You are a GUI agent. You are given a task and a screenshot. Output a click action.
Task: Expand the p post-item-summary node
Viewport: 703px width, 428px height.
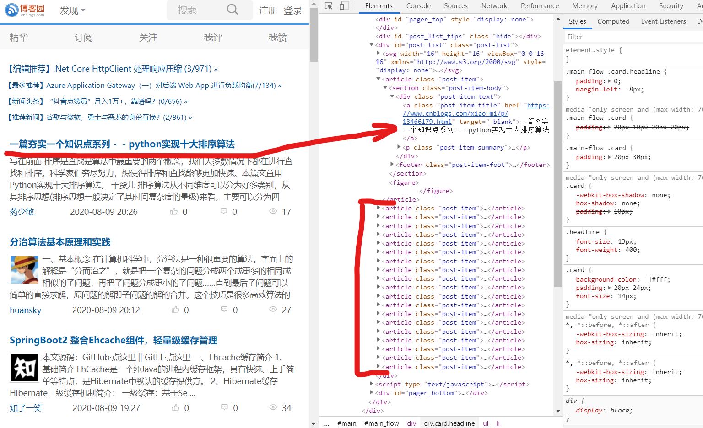coord(399,147)
